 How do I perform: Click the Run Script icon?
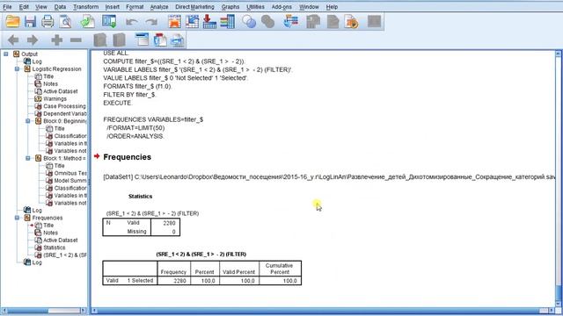[x=352, y=22]
